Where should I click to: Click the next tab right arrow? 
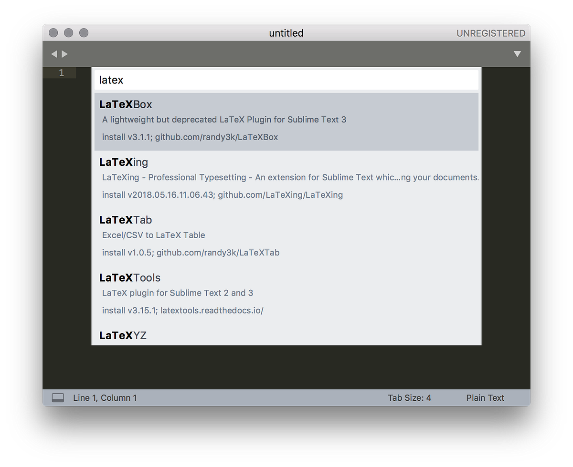tap(65, 54)
